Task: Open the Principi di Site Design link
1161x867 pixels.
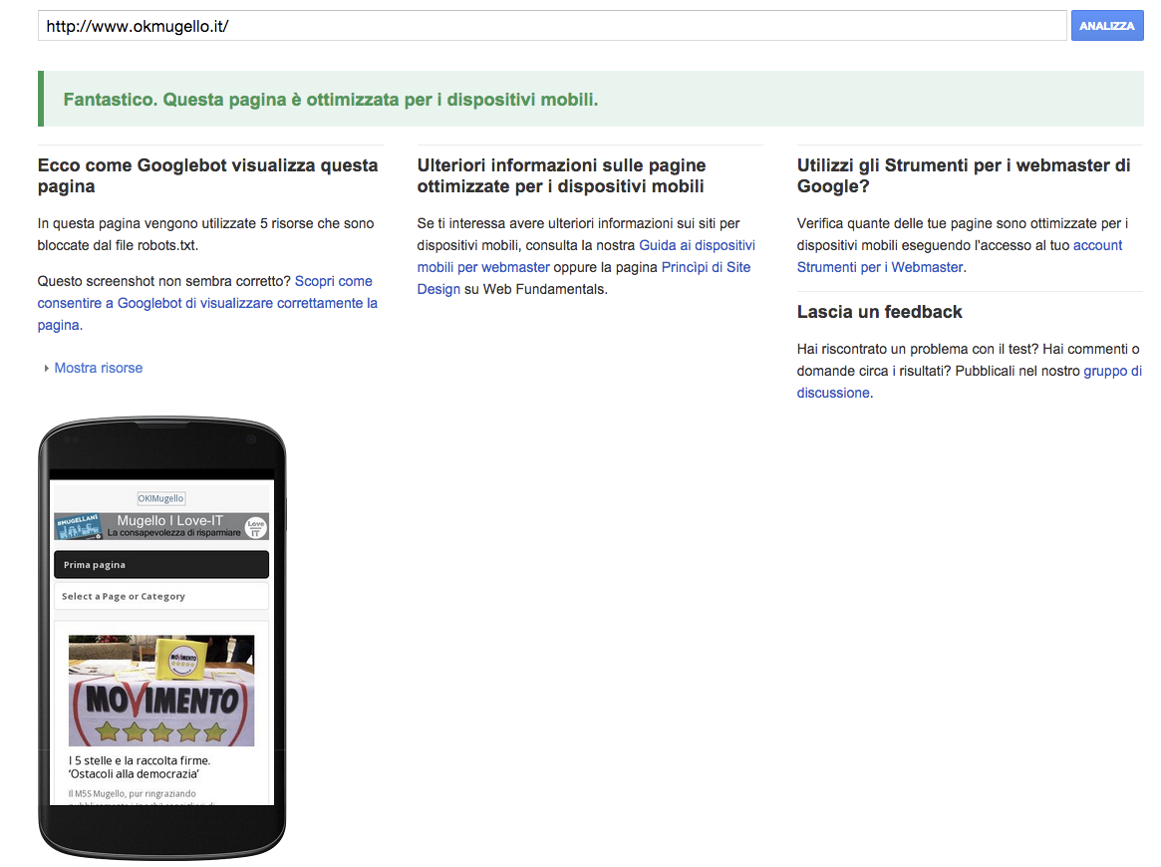Action: point(706,267)
